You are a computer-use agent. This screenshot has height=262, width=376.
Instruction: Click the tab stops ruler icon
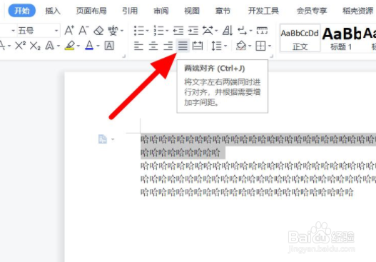click(x=262, y=31)
